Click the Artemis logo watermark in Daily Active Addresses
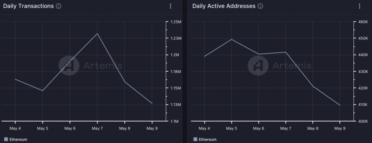The width and height of the screenshot is (372, 143). [x=258, y=66]
